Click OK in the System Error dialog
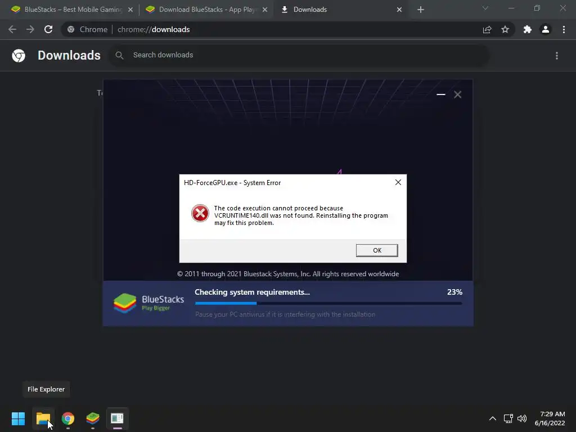 coord(376,250)
